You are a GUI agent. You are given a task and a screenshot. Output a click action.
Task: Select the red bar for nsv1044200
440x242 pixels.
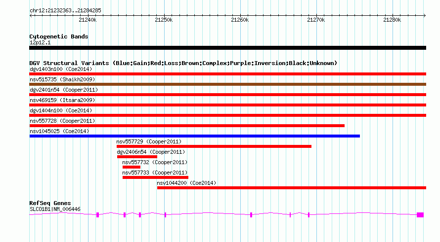(292, 188)
